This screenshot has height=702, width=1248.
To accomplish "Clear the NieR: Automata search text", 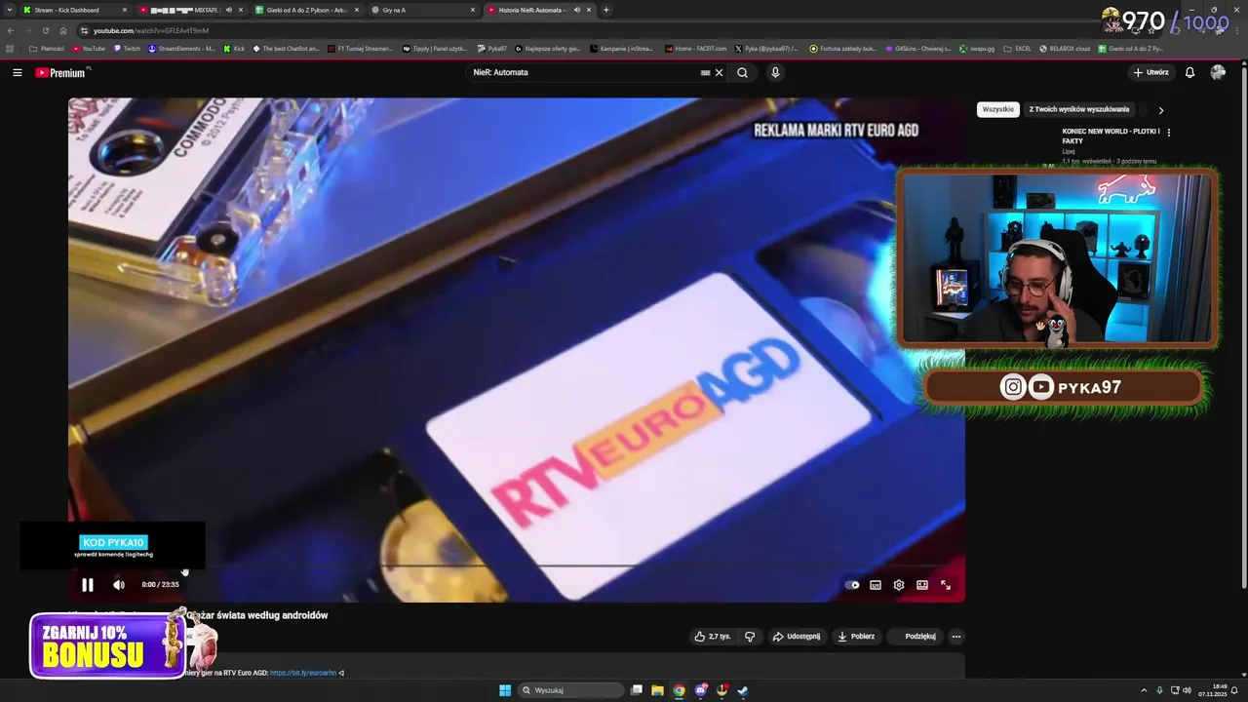I will (x=720, y=72).
